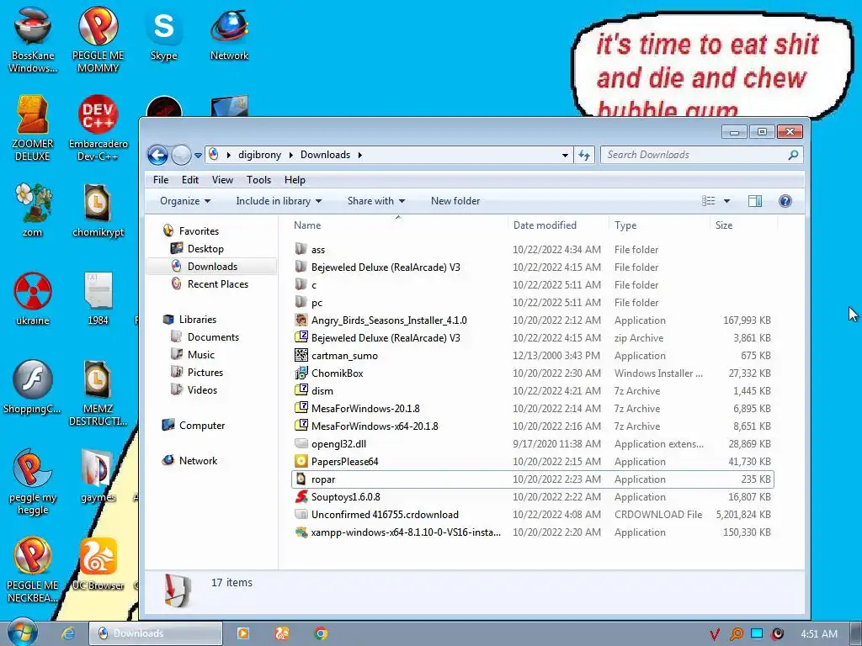Expand the address bar history dropdown
Image resolution: width=862 pixels, height=646 pixels.
[565, 156]
